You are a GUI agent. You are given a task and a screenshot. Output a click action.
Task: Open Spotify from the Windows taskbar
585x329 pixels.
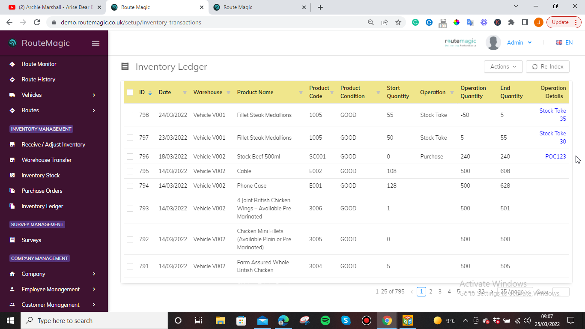pos(325,320)
